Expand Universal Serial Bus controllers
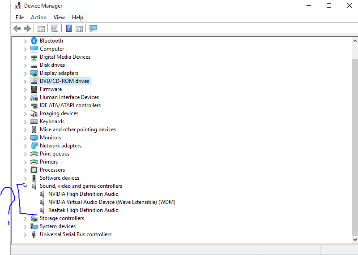This screenshot has width=358, height=255. pos(26,235)
